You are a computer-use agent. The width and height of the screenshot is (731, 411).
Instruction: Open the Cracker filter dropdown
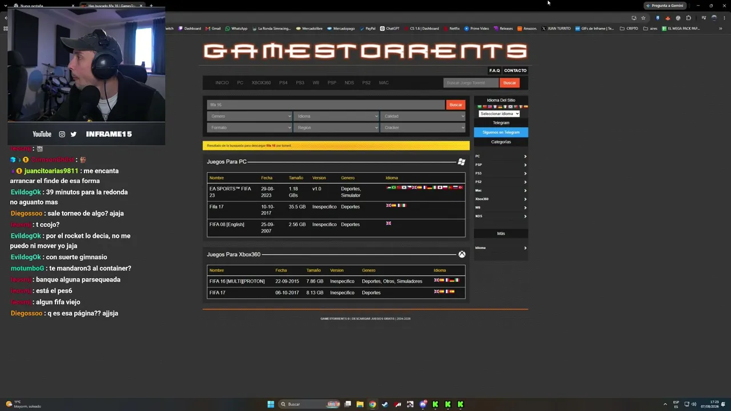(x=423, y=128)
